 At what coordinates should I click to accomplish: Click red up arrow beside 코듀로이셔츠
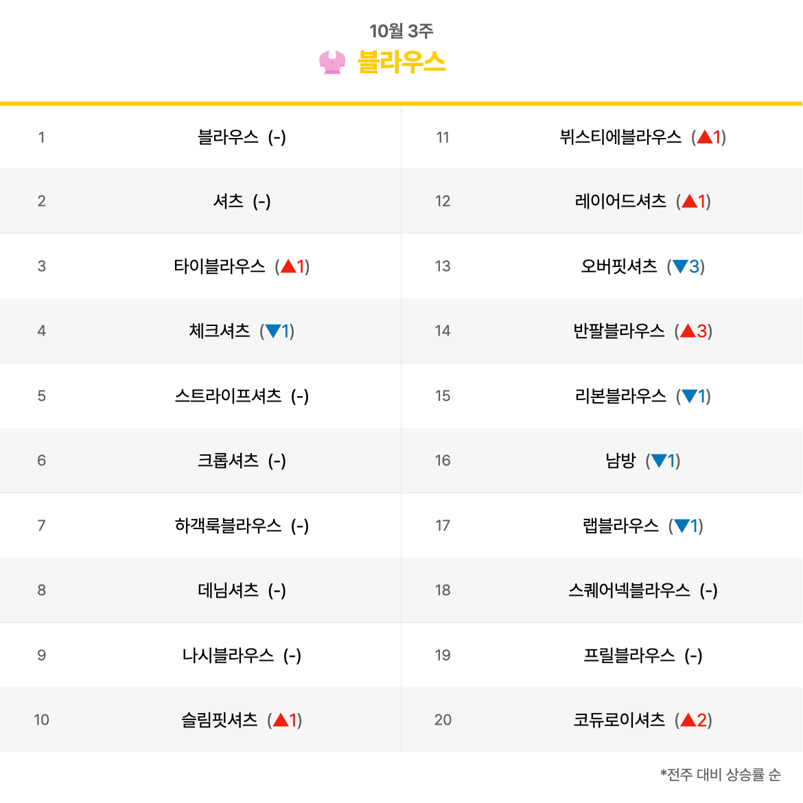click(688, 720)
